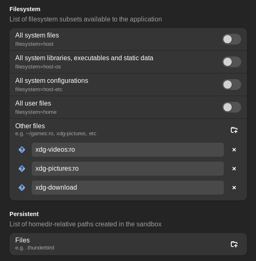Click the filesystem=host-etc subtitle text
The image size is (256, 261).
pos(39,89)
